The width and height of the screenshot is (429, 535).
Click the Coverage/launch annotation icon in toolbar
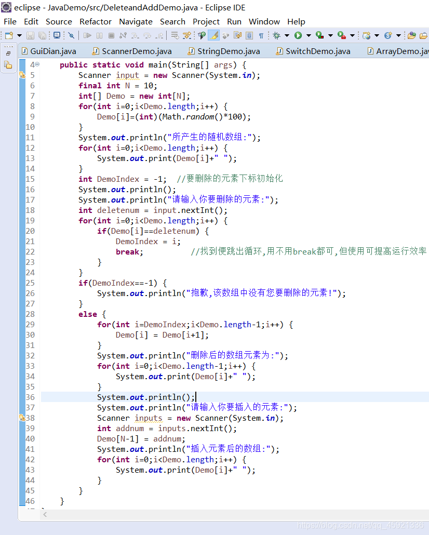(x=202, y=35)
